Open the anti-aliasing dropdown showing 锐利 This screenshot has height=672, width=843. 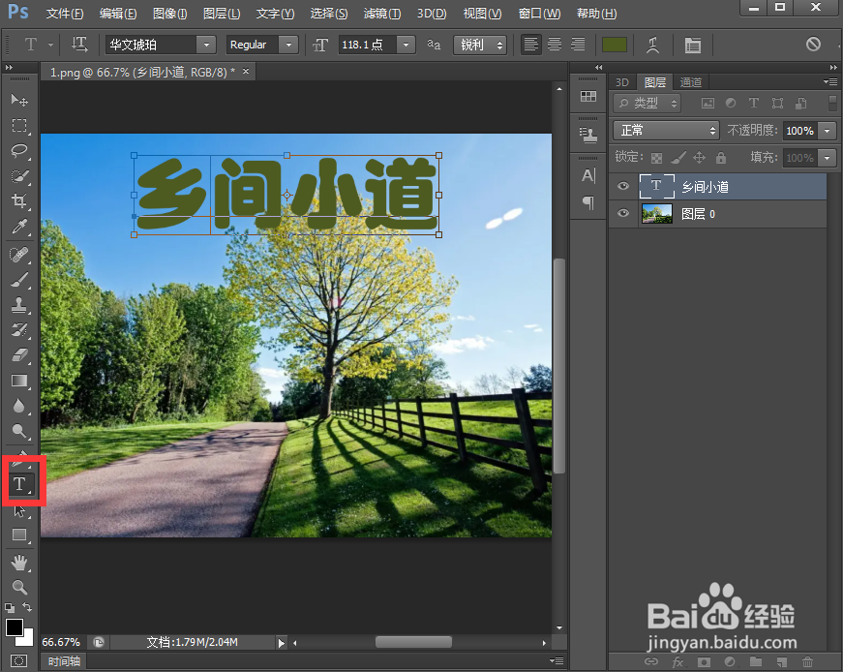480,45
